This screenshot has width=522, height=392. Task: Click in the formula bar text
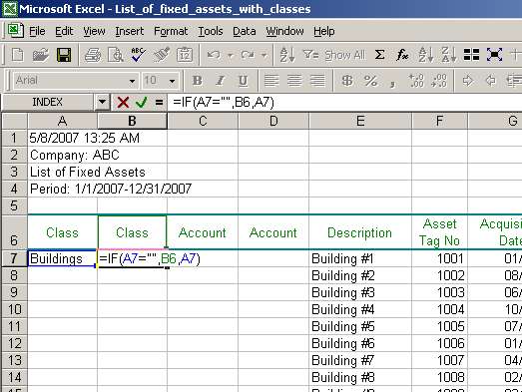224,102
